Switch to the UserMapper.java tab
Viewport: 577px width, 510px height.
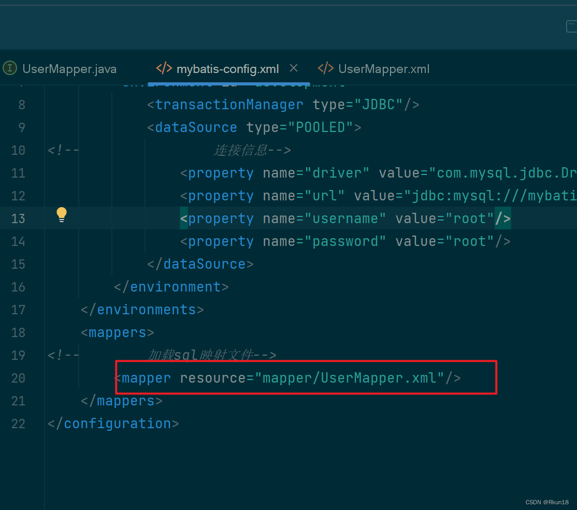(69, 68)
